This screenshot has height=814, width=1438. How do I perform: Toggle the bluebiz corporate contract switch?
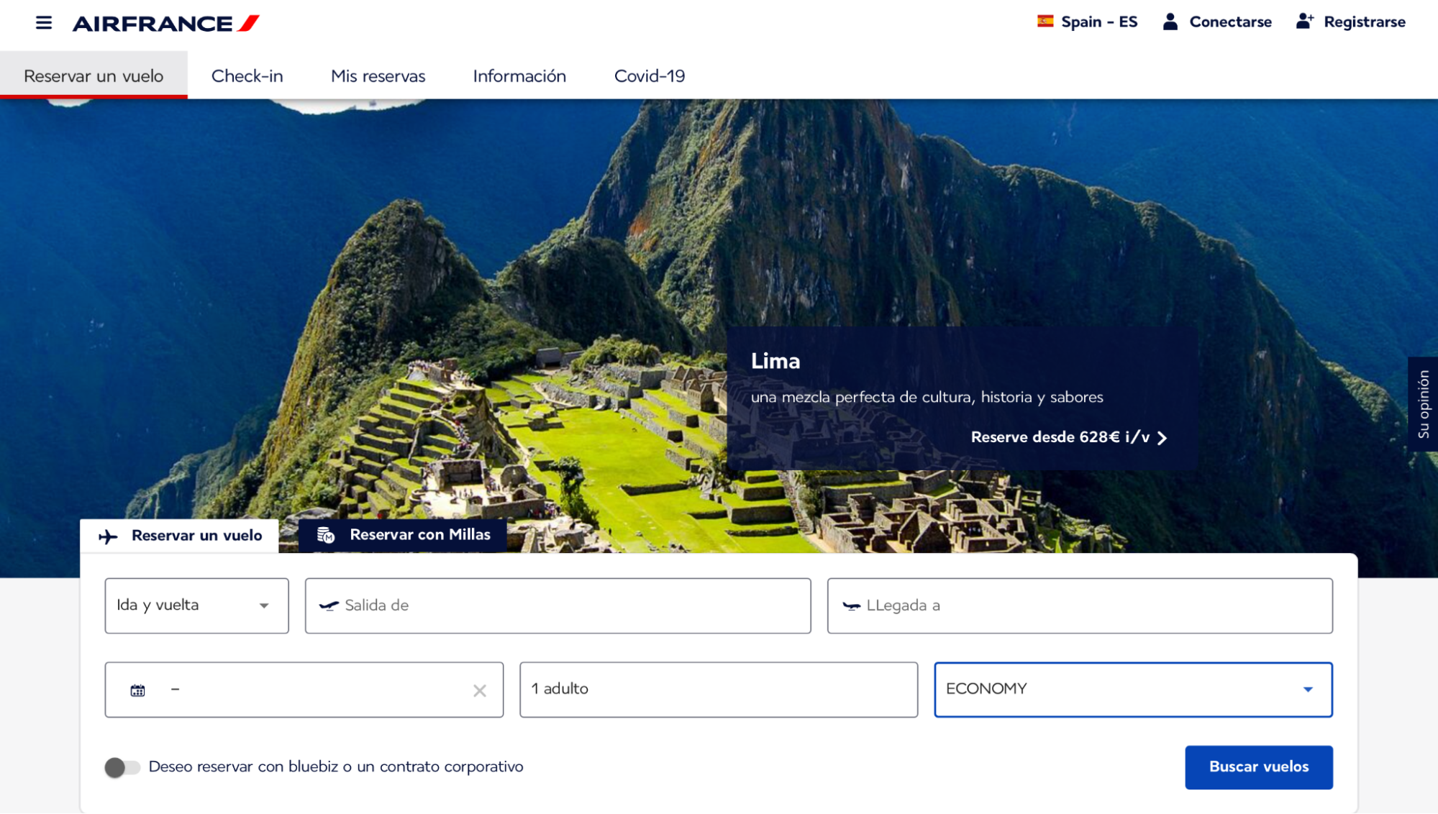[x=120, y=767]
